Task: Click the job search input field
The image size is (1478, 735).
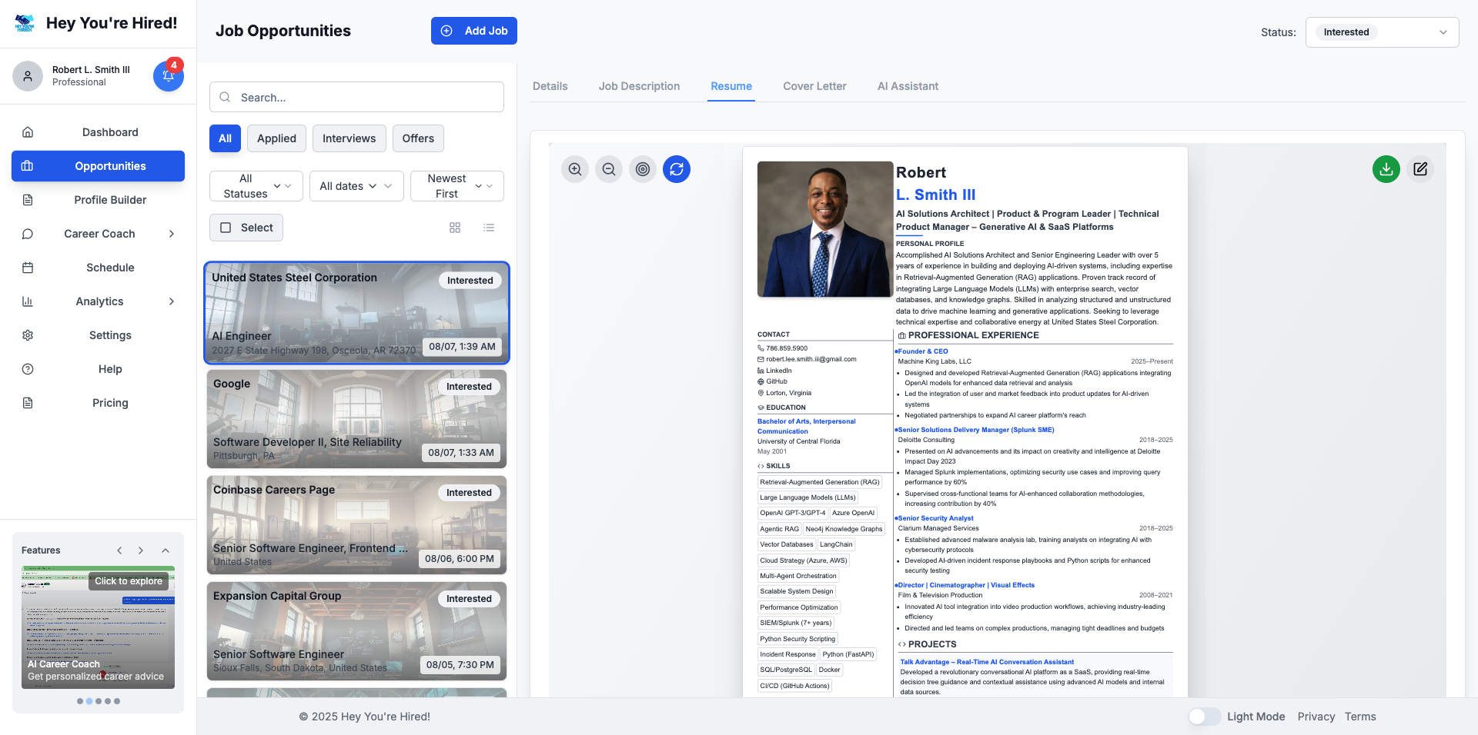Action: point(357,98)
